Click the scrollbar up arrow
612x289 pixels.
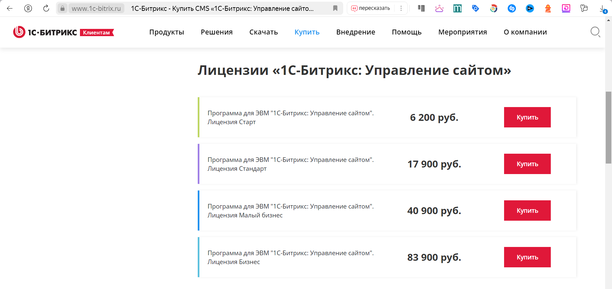(608, 20)
